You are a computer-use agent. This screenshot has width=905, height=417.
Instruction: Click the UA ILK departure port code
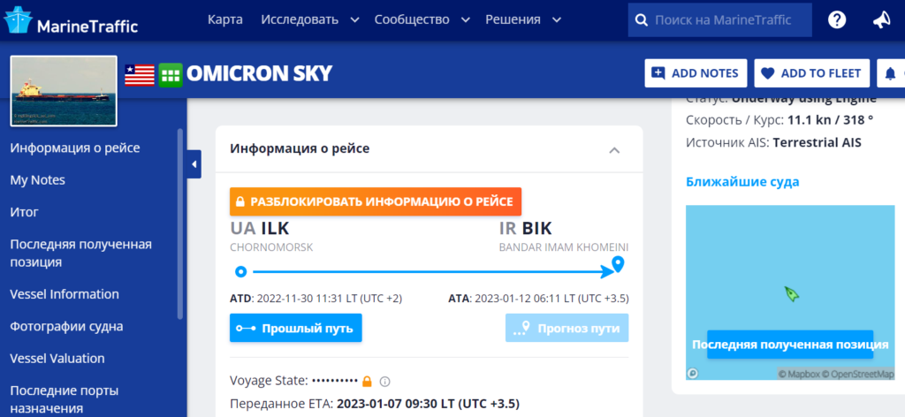click(x=259, y=229)
